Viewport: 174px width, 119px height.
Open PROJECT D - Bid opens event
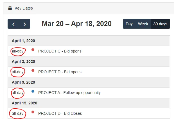click(x=60, y=72)
